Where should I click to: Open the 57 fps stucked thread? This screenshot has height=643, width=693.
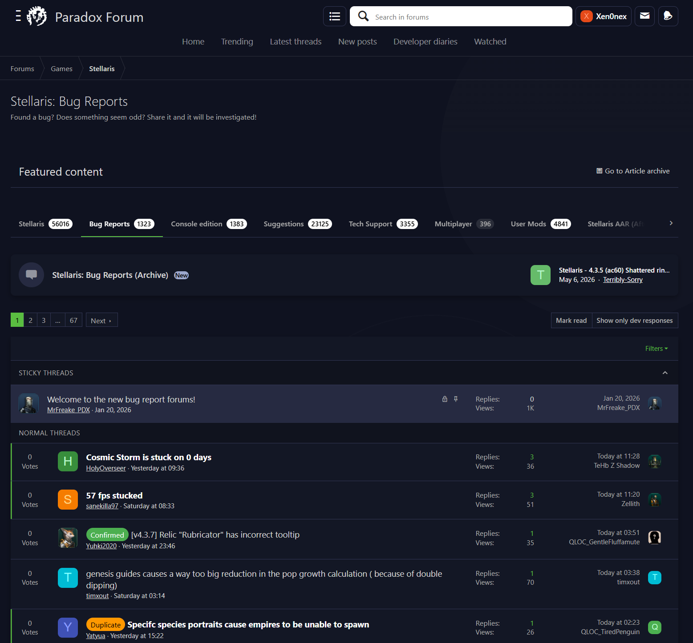pos(114,495)
